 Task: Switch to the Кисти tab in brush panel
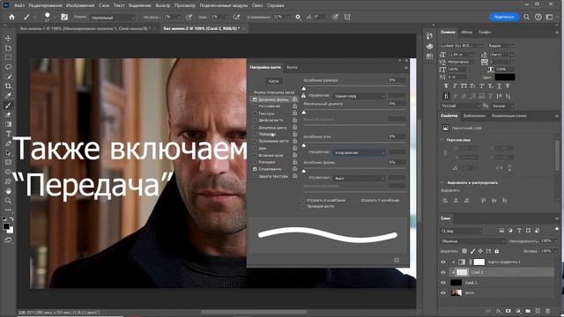(292, 68)
